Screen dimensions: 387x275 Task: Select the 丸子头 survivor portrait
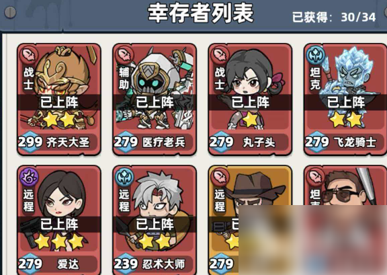(x=250, y=100)
